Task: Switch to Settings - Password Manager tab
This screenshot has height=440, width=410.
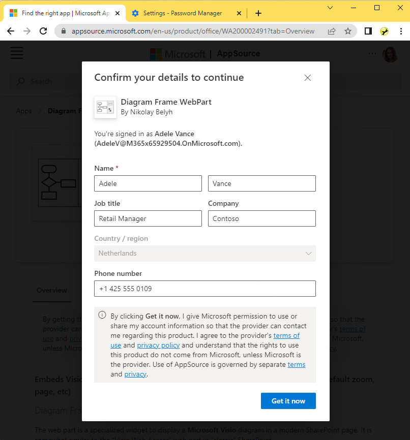Action: point(183,13)
